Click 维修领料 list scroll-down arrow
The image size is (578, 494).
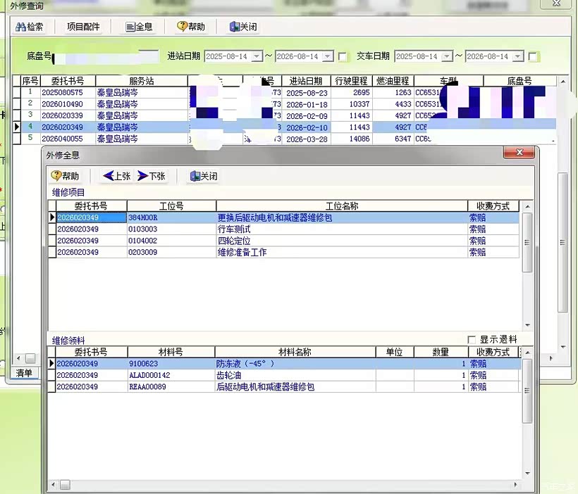[x=527, y=474]
